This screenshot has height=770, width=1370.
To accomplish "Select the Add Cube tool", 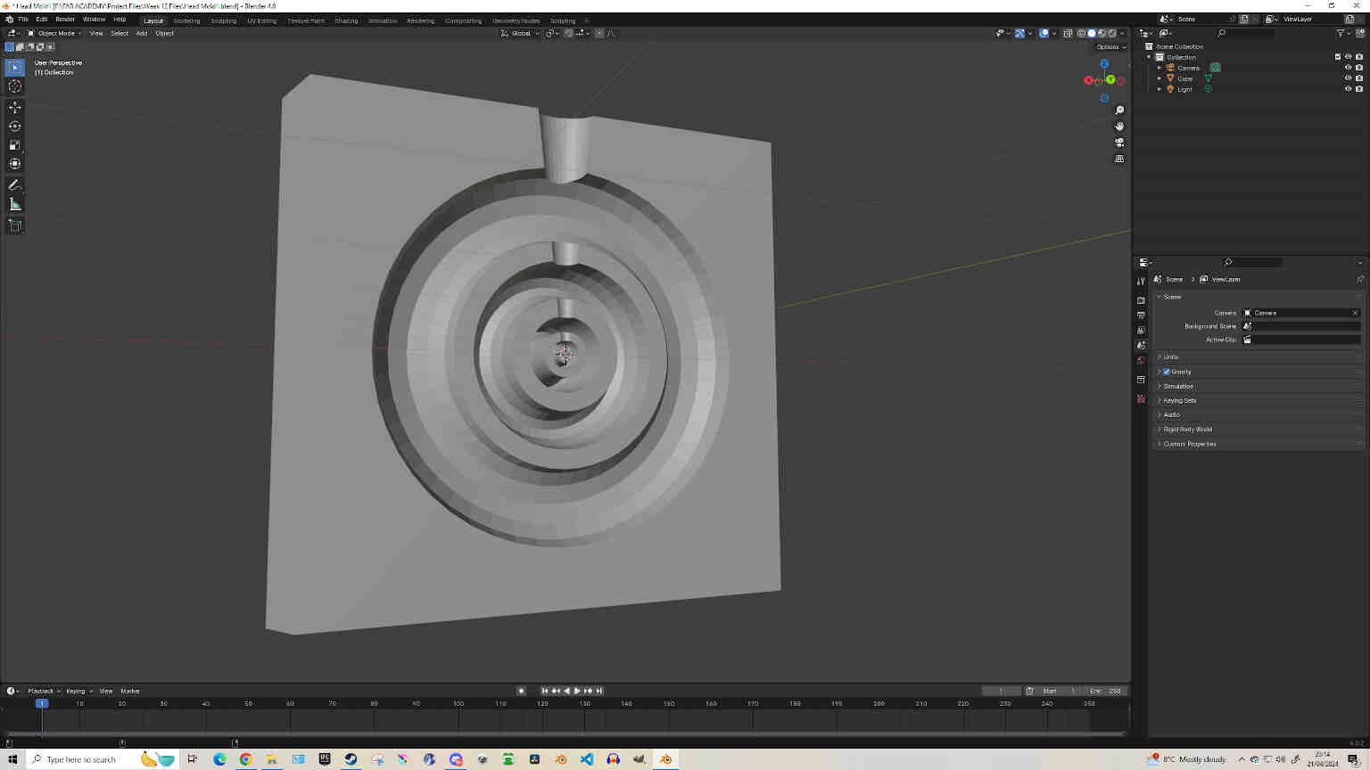I will click(14, 225).
